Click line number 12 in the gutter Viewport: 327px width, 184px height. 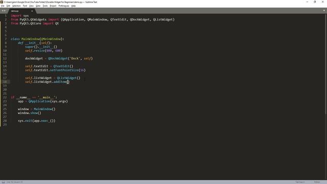(5, 58)
